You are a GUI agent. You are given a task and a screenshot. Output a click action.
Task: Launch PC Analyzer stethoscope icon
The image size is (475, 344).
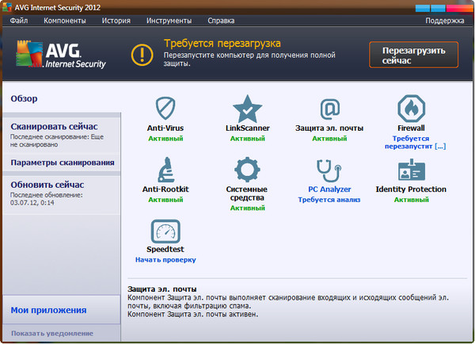click(x=329, y=170)
